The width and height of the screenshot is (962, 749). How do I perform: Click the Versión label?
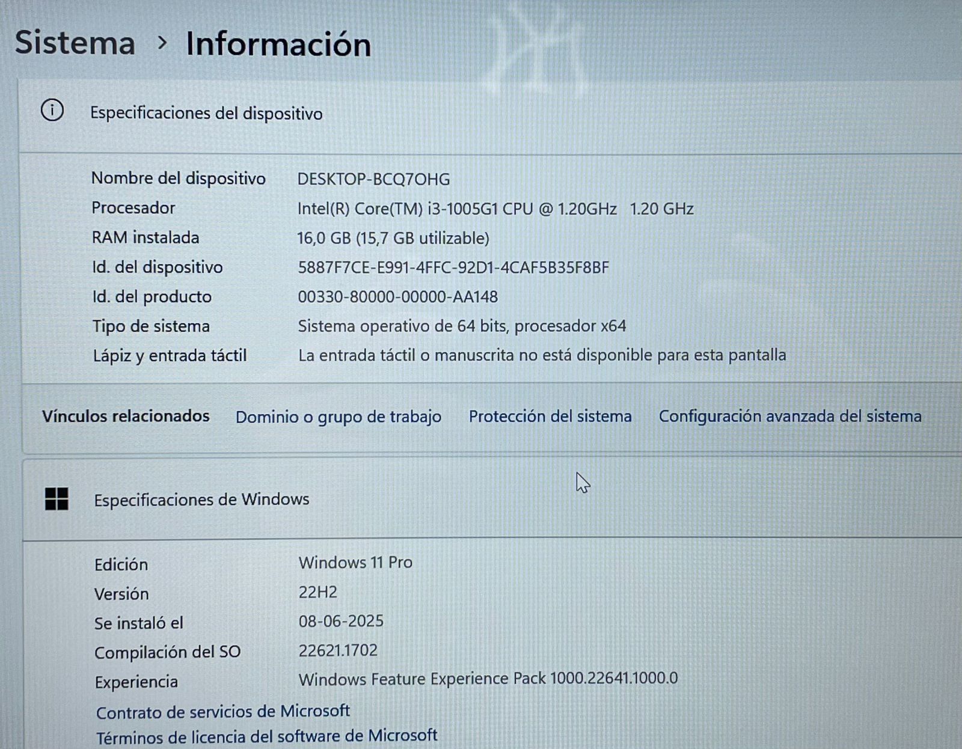point(121,594)
